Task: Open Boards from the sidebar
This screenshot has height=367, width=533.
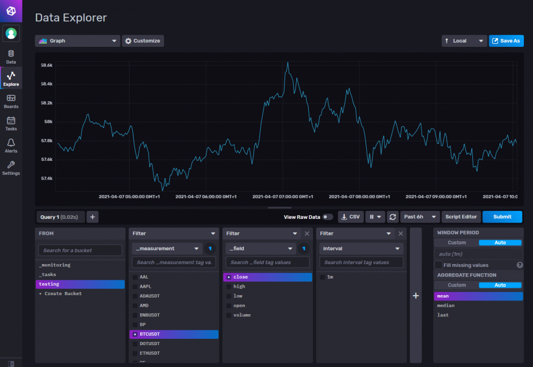Action: coord(11,101)
